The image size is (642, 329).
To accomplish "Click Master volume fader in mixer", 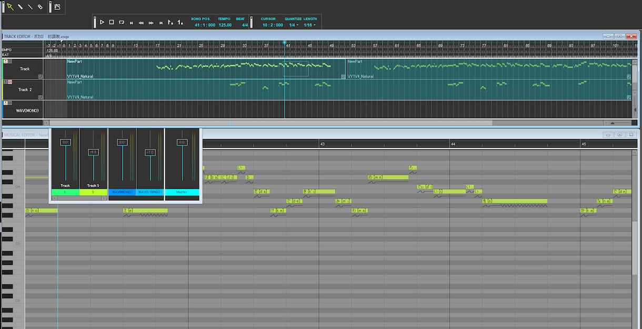I will tap(182, 142).
